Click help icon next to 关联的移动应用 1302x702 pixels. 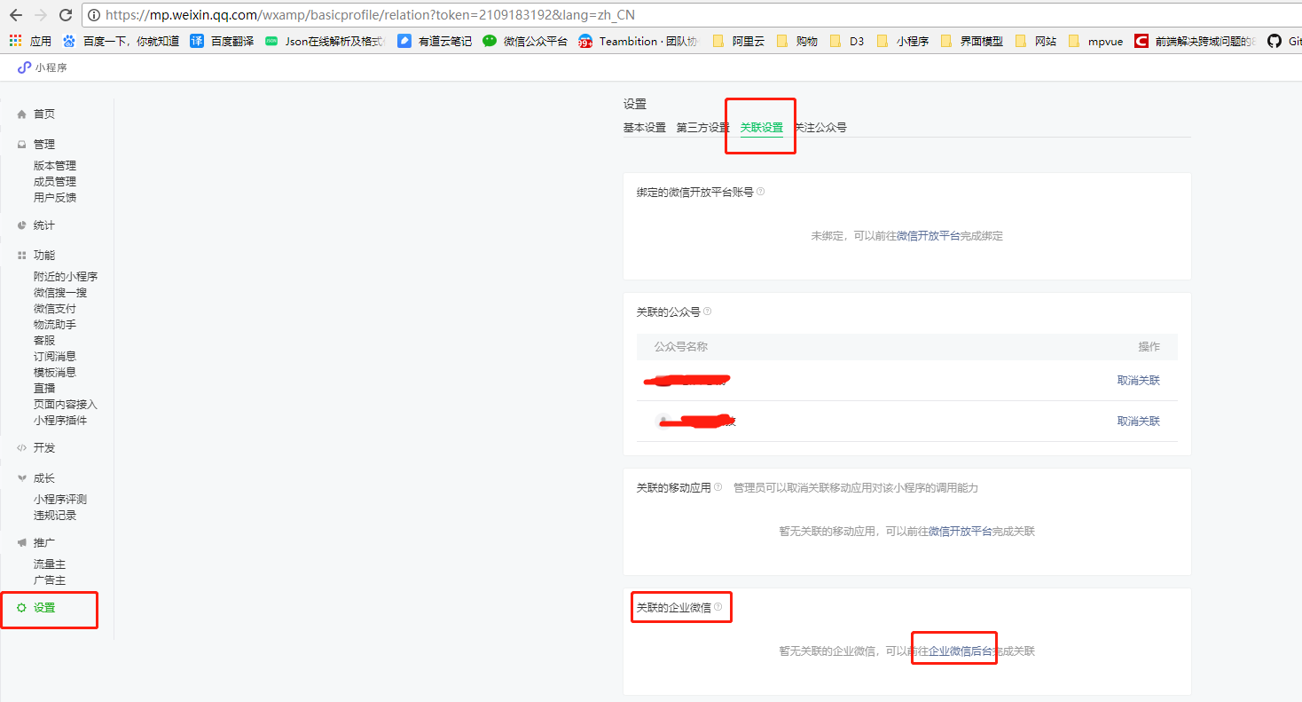click(x=718, y=487)
